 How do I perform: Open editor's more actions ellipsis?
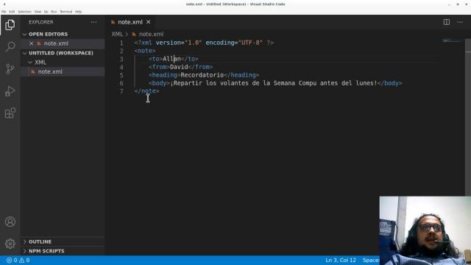pos(460,22)
